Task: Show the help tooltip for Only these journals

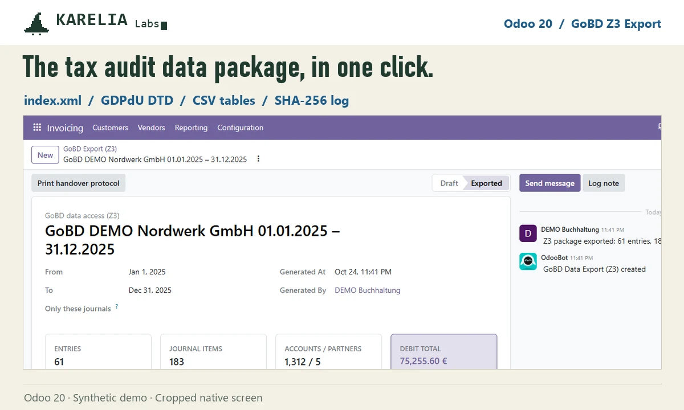Action: 117,306
